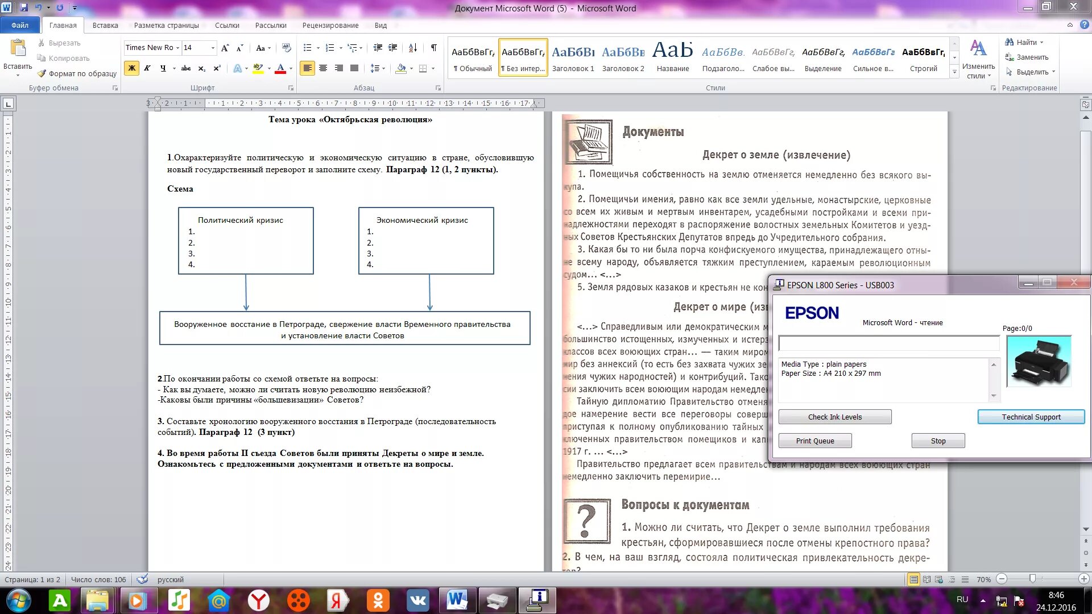The image size is (1092, 614).
Task: Click Windows Start button
Action: click(18, 600)
